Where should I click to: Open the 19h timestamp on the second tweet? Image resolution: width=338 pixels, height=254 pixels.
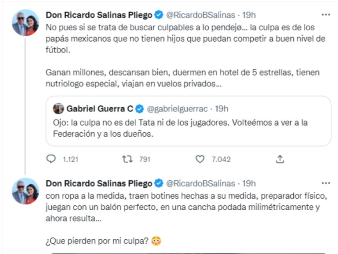click(249, 183)
